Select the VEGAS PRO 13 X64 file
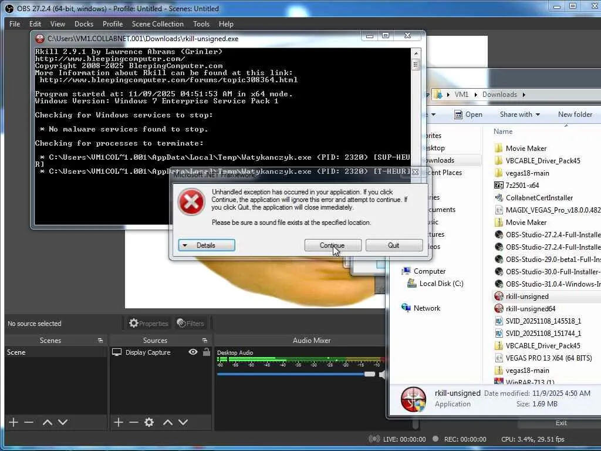601x451 pixels. click(x=549, y=358)
